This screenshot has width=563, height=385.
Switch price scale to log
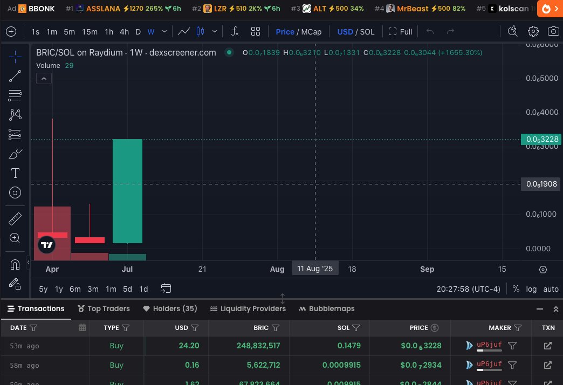point(531,289)
